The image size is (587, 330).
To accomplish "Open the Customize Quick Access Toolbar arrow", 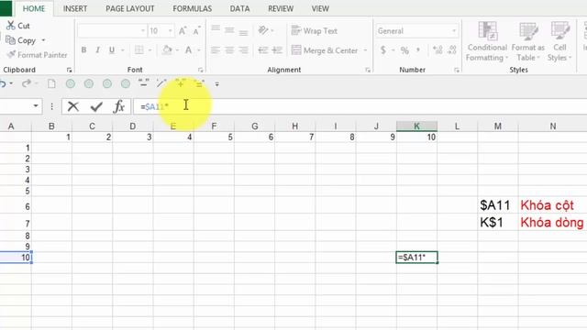I will coord(216,84).
